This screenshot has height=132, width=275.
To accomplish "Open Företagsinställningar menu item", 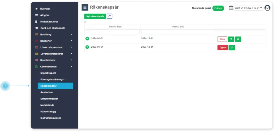I will coord(52,79).
